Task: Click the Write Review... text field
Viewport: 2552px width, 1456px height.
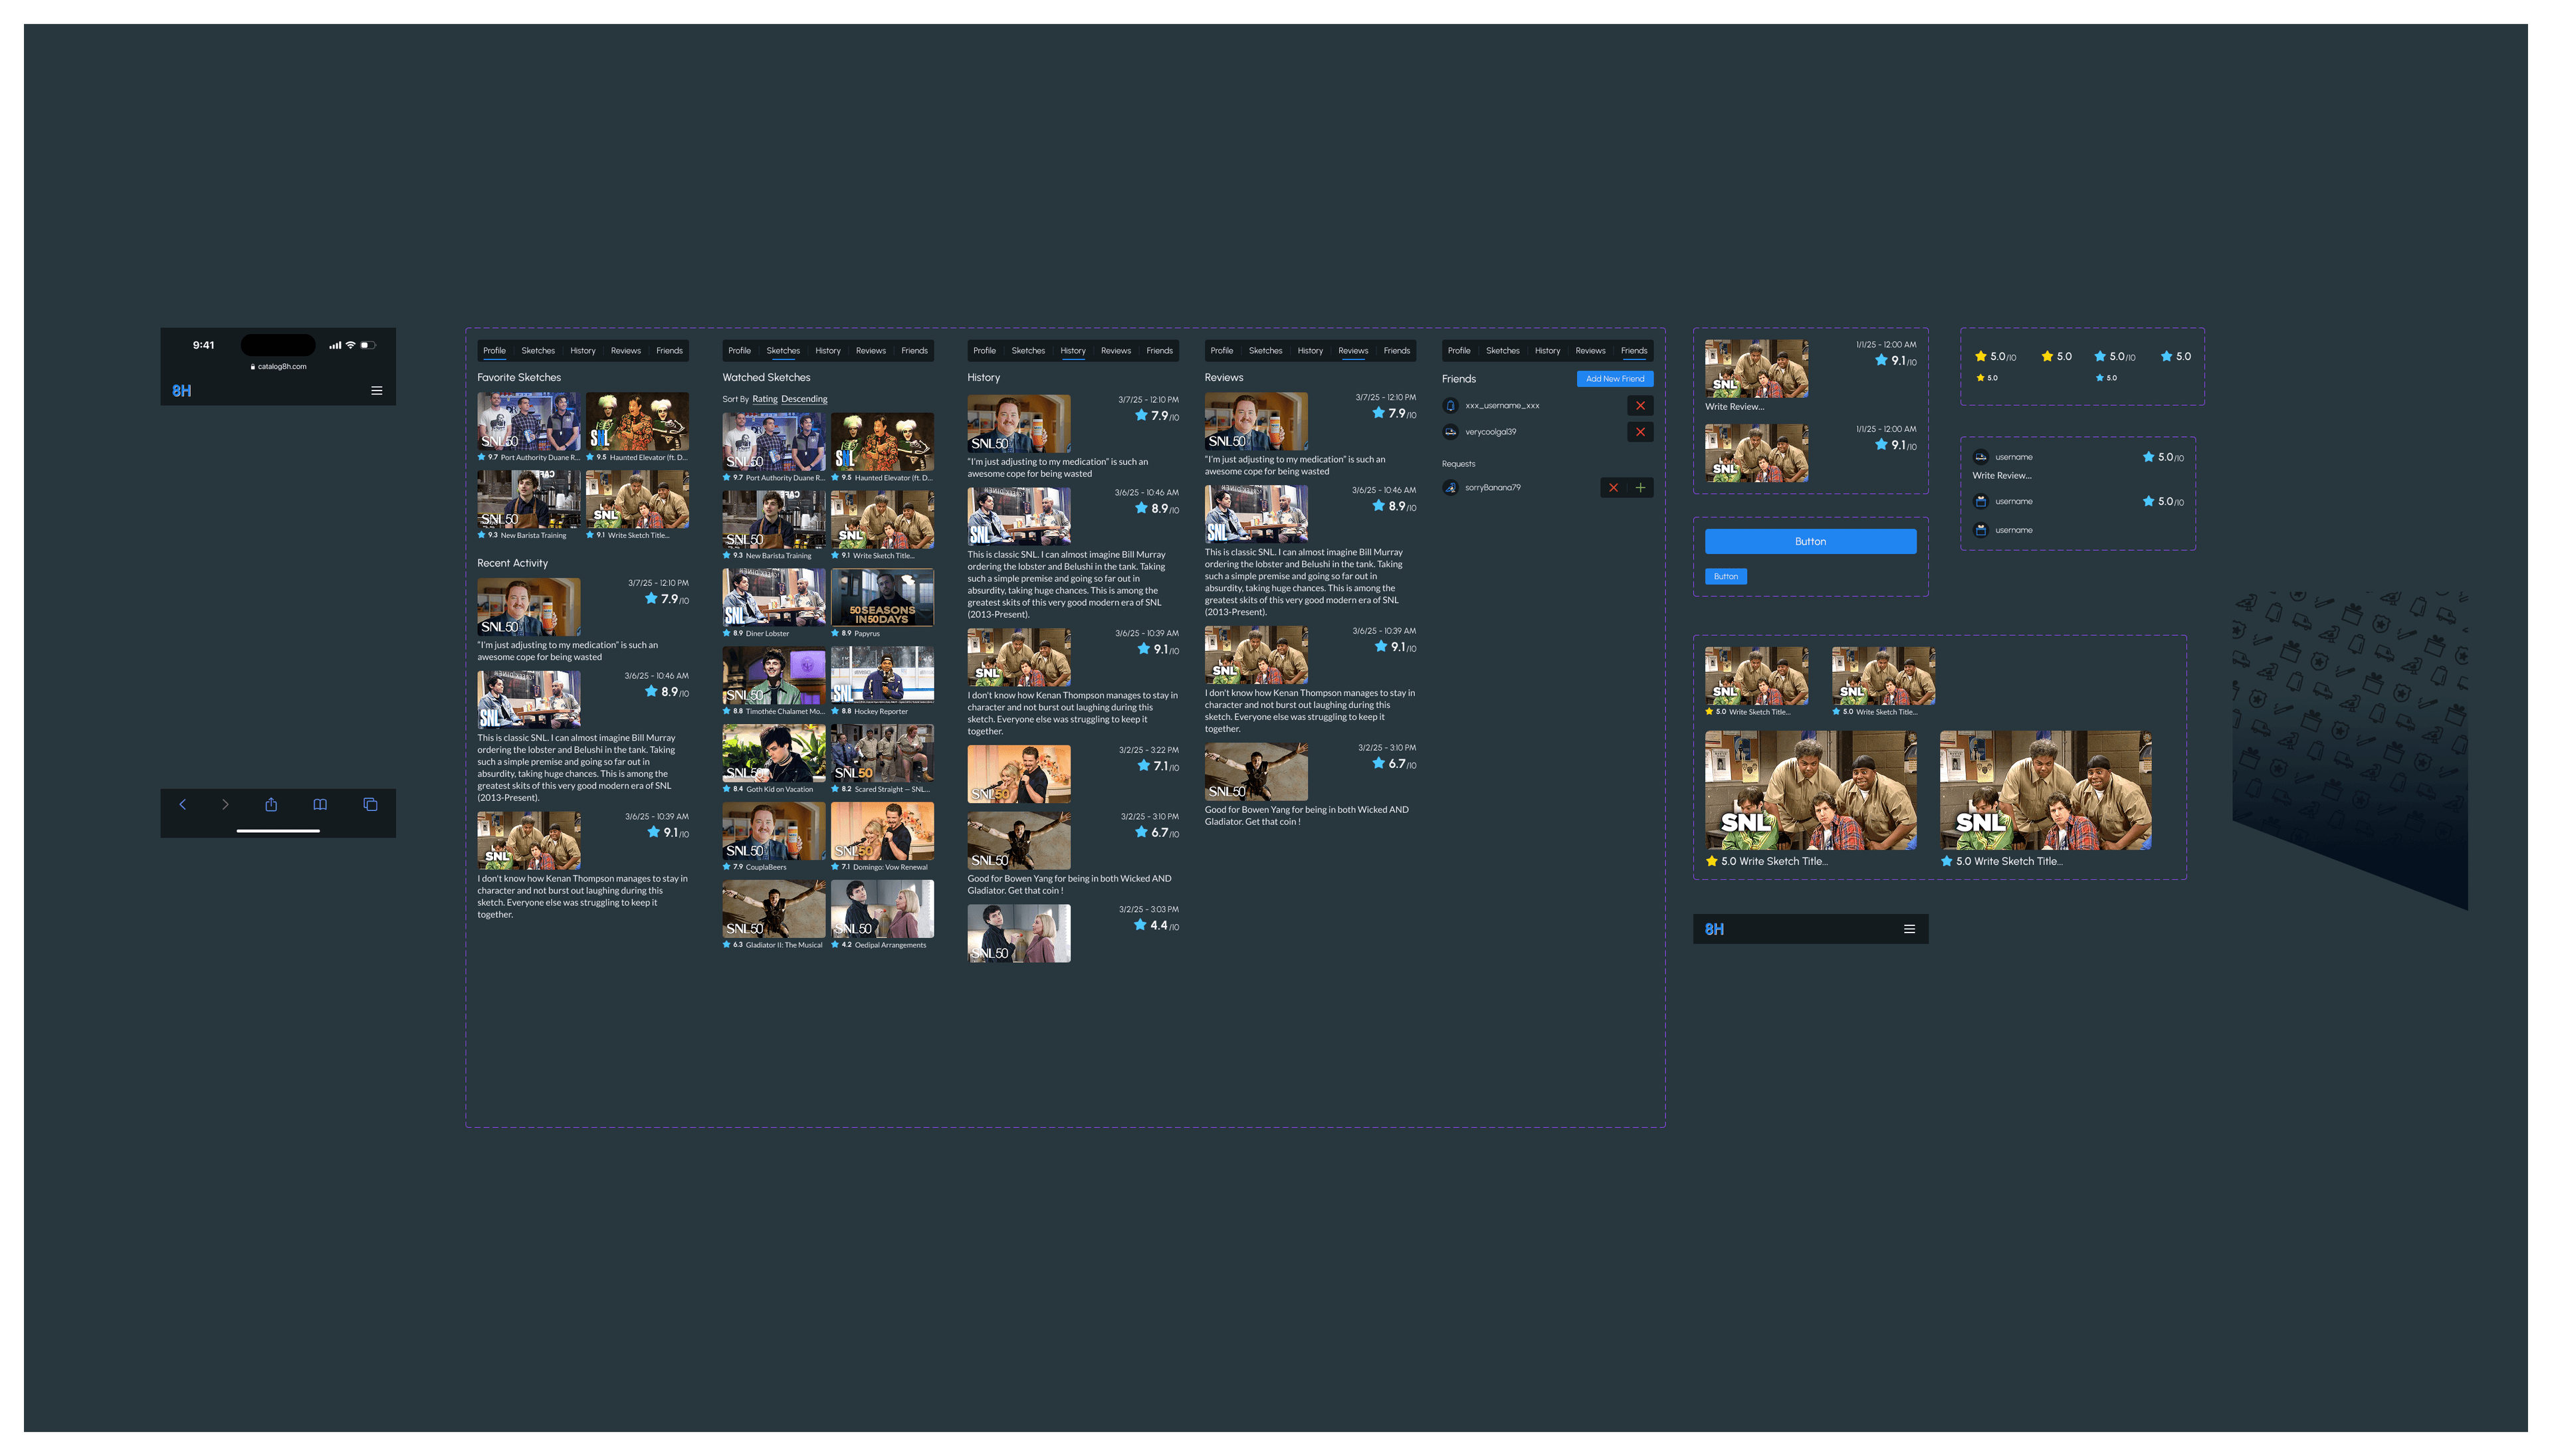Action: point(1735,407)
